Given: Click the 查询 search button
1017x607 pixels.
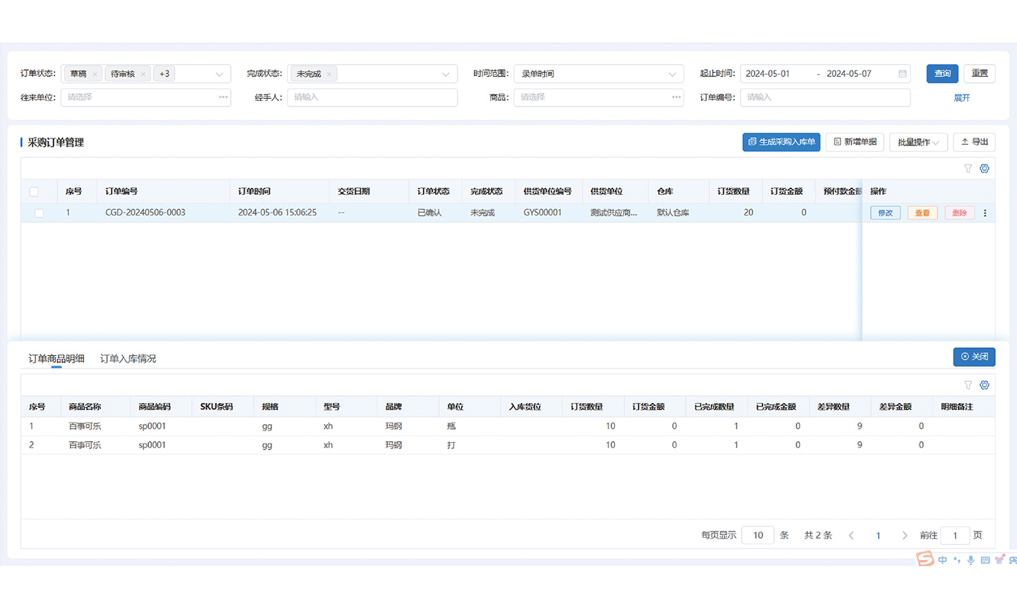Looking at the screenshot, I should 942,73.
